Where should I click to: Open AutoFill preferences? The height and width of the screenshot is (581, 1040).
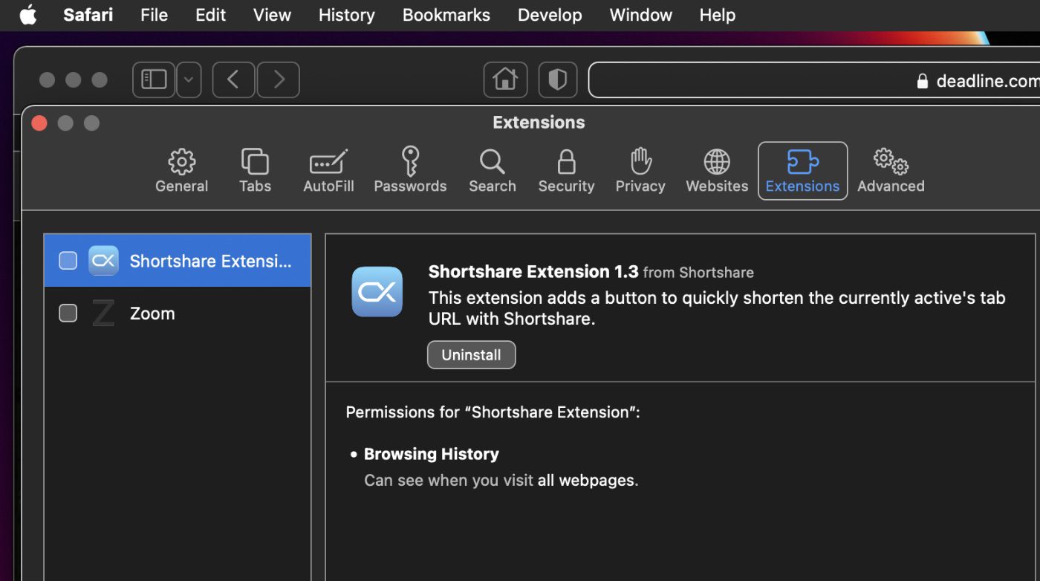pos(328,171)
